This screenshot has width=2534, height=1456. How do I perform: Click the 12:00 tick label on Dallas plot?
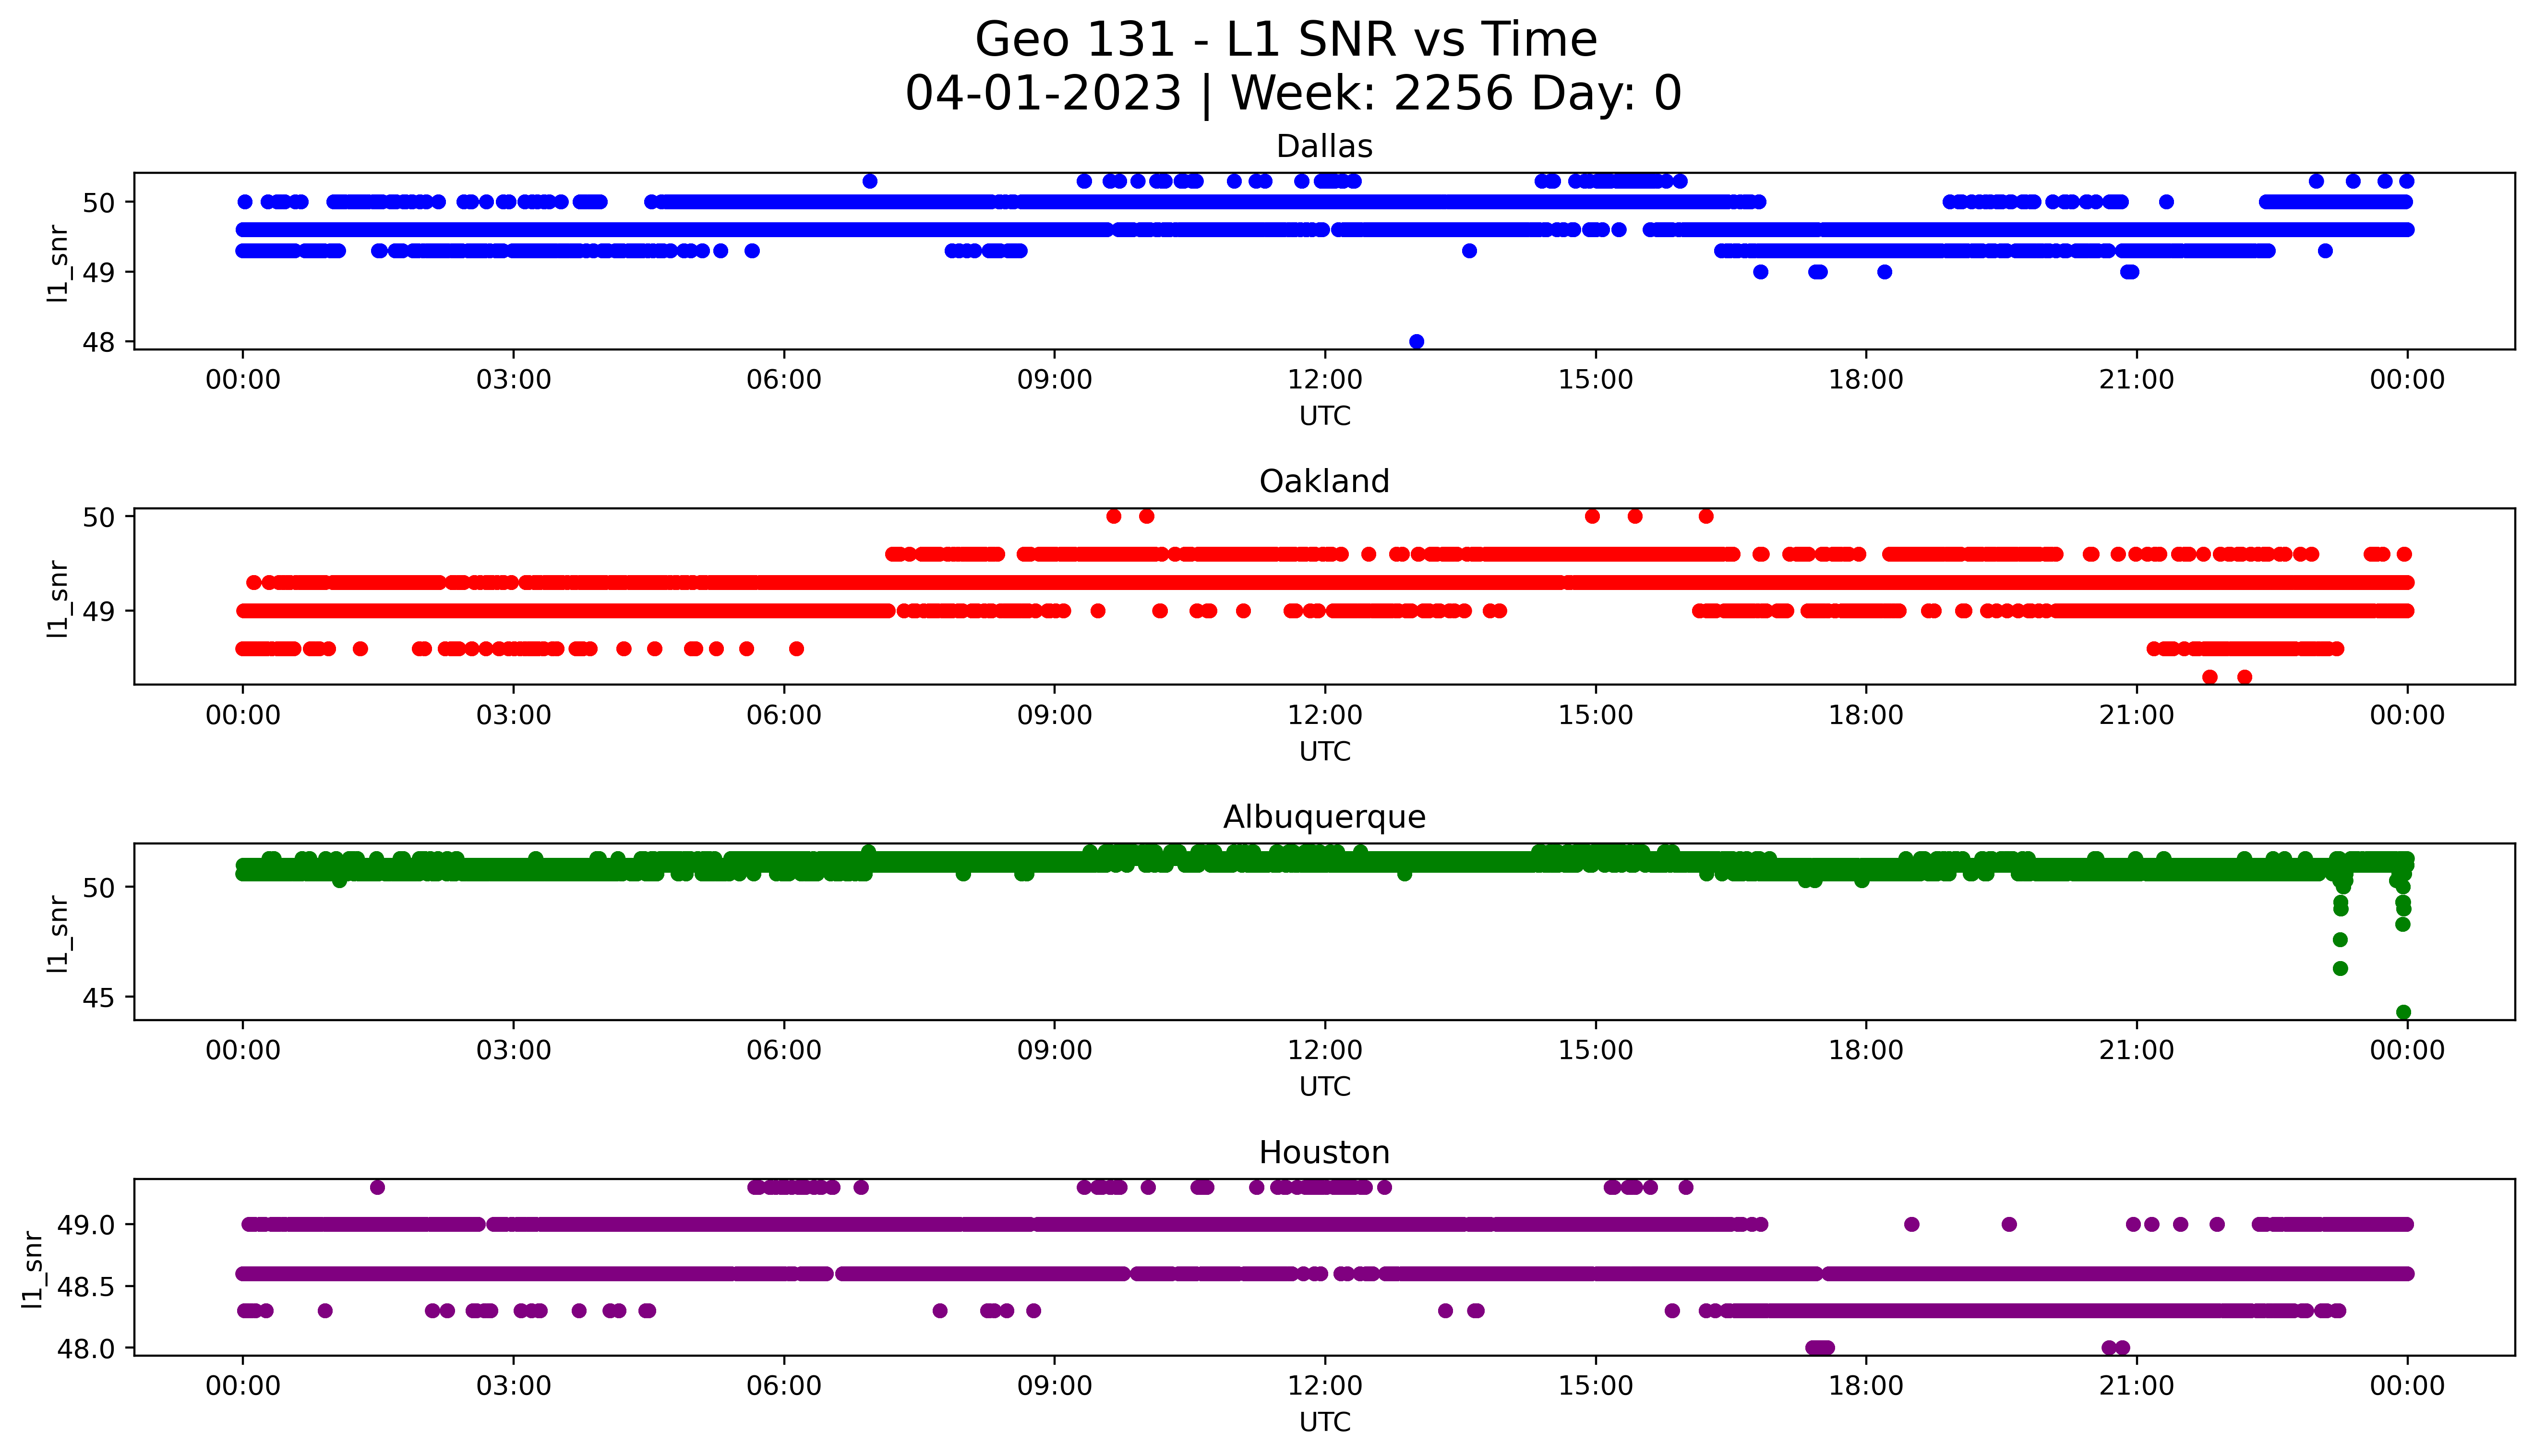click(x=1325, y=381)
